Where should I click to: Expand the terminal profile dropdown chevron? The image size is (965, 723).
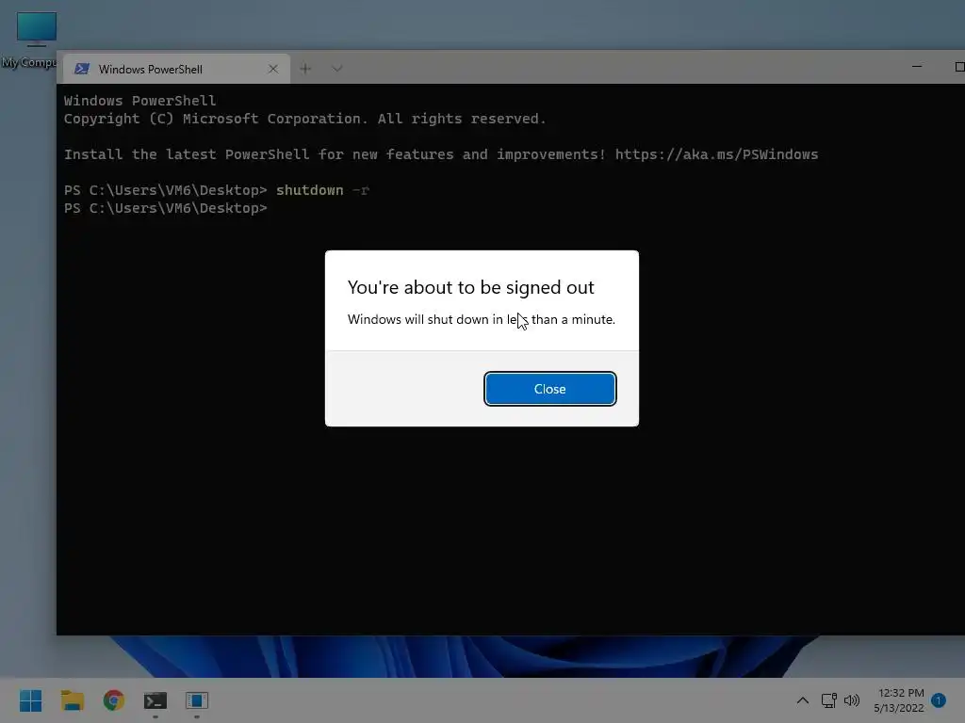(x=336, y=69)
